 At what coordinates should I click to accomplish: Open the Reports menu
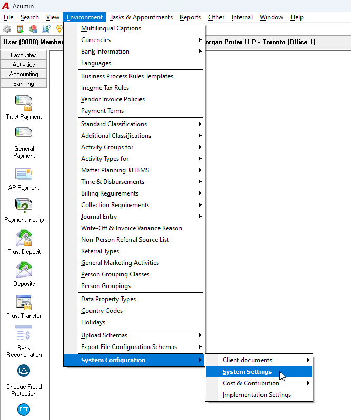pos(190,17)
